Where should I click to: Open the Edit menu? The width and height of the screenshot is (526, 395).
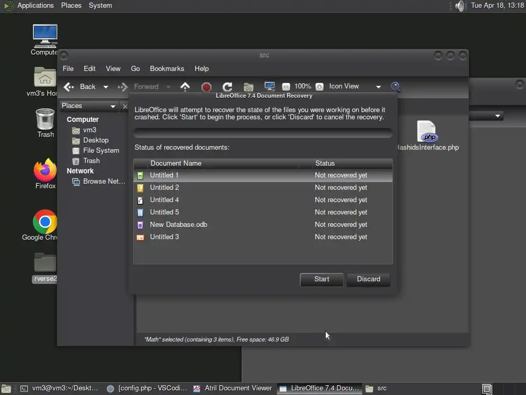89,68
